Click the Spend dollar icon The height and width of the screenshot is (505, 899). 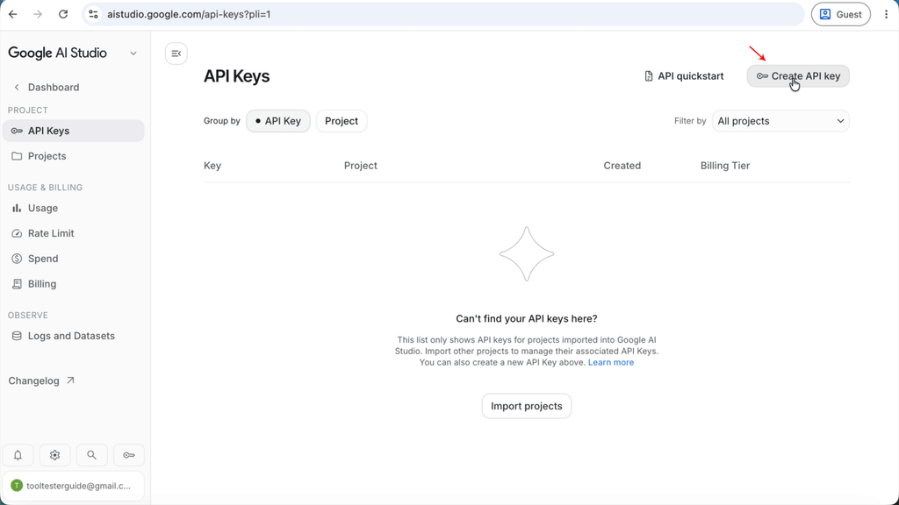(17, 259)
